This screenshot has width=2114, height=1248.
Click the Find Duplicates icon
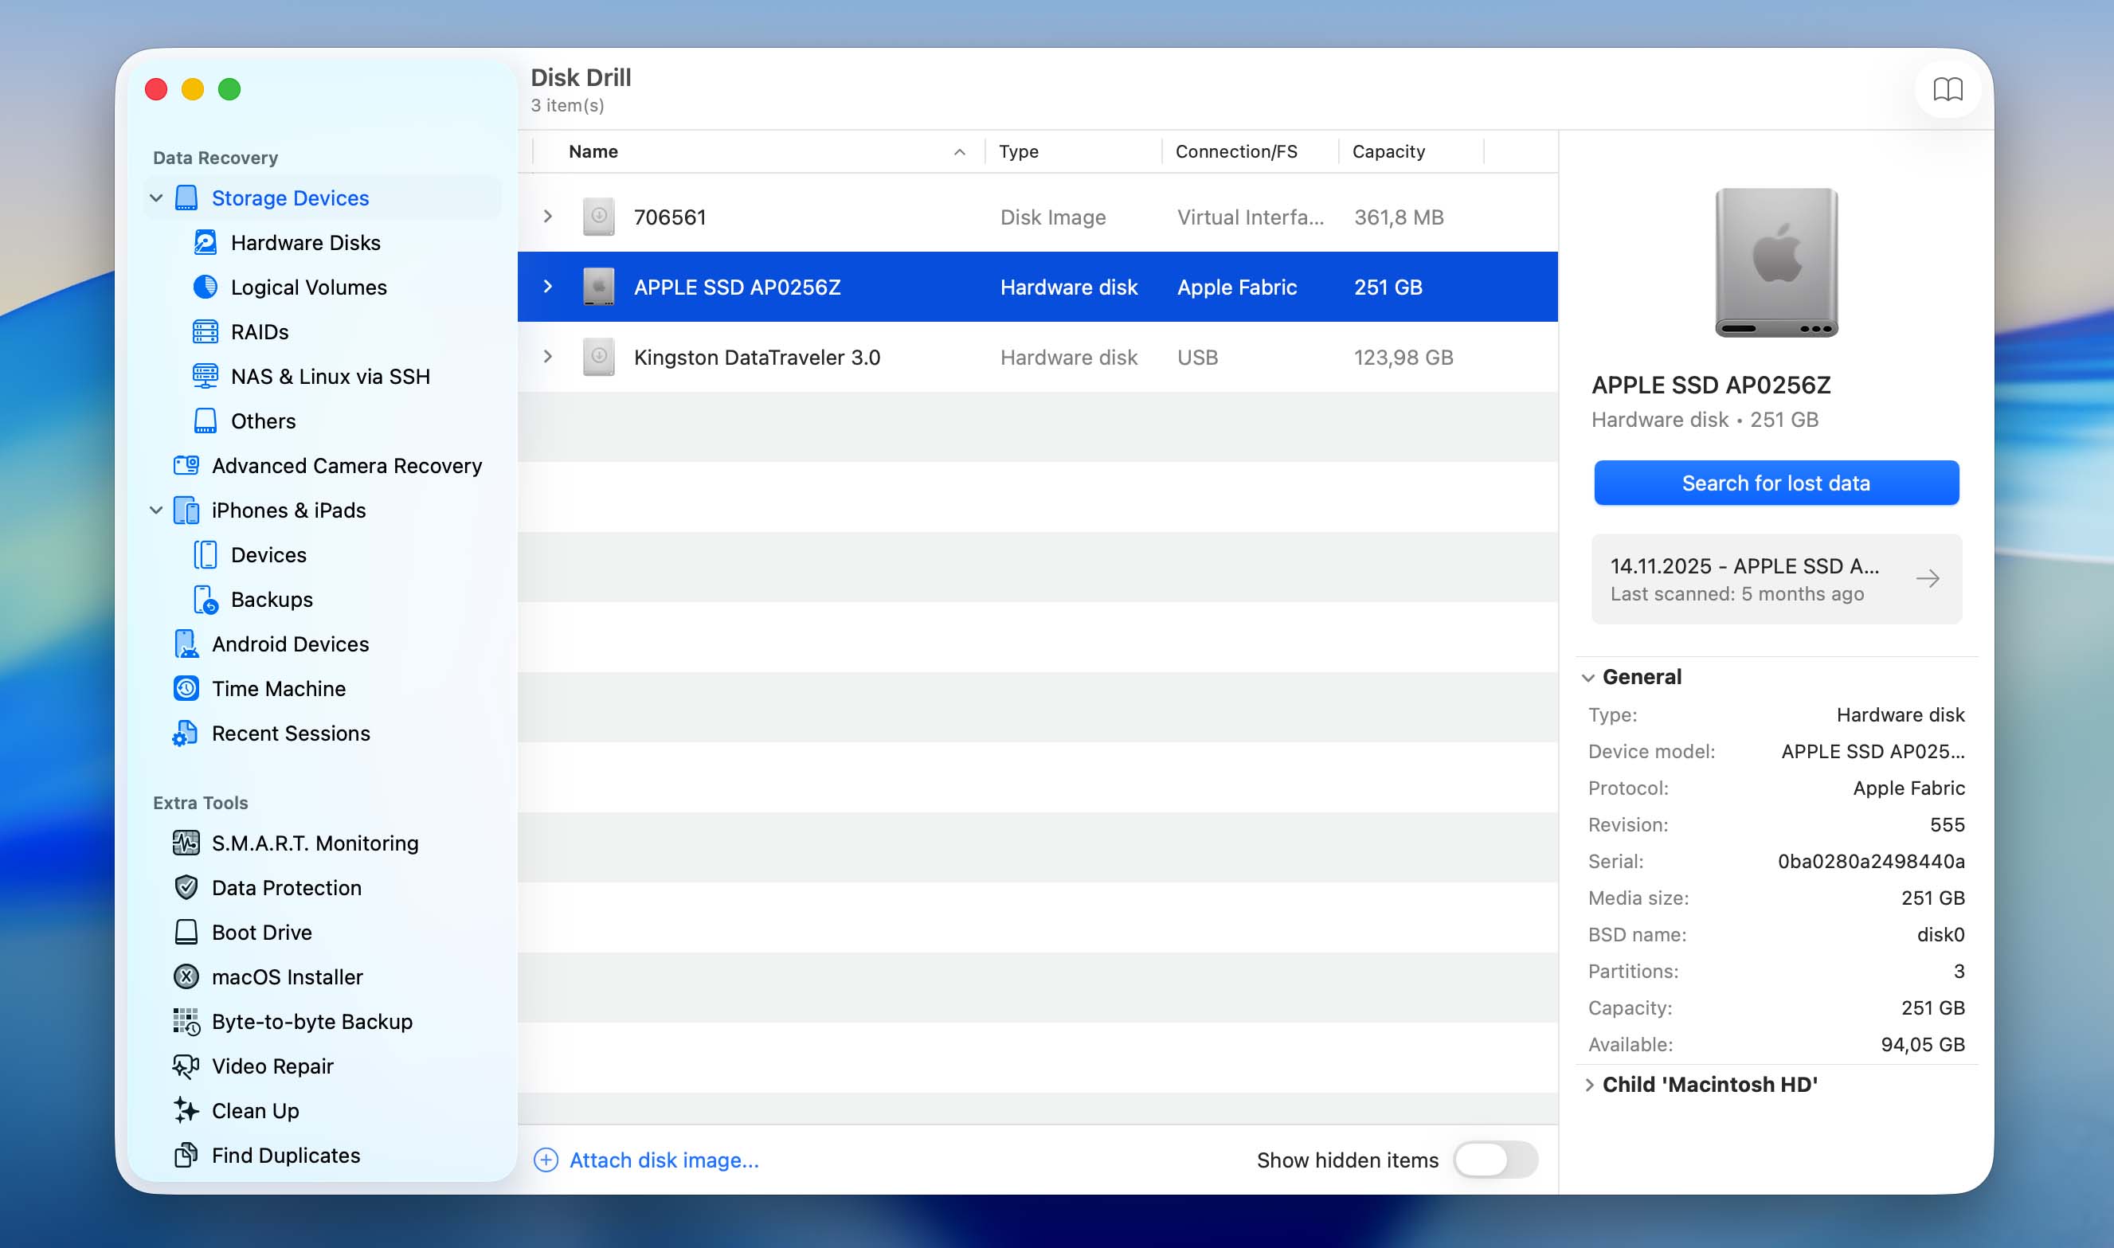point(186,1155)
